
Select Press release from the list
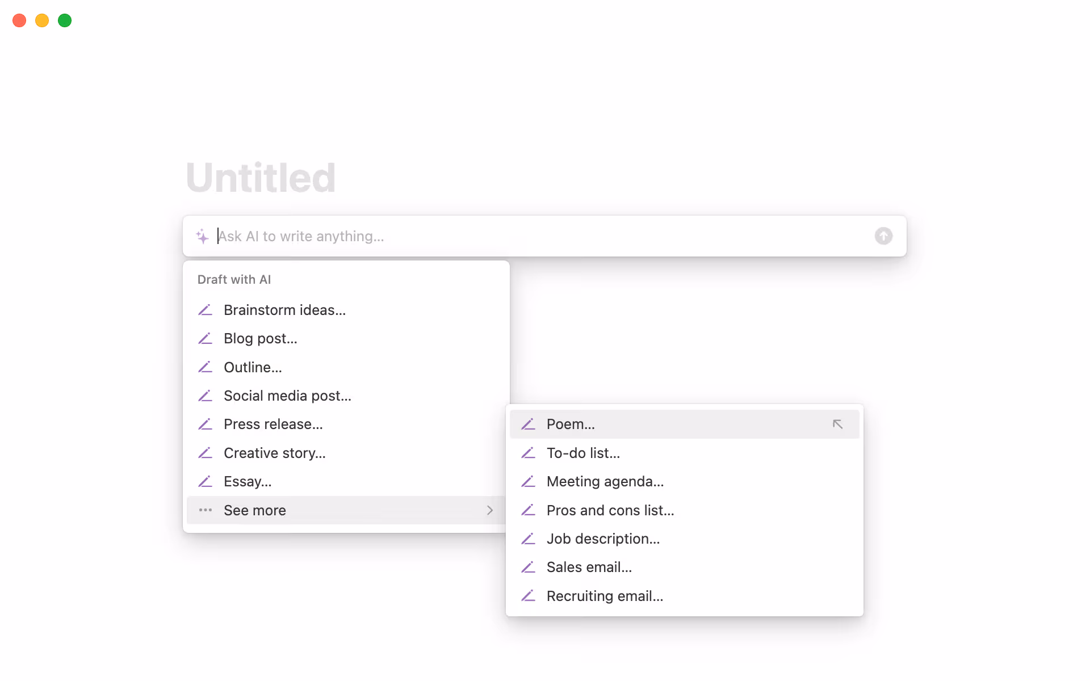(x=346, y=424)
